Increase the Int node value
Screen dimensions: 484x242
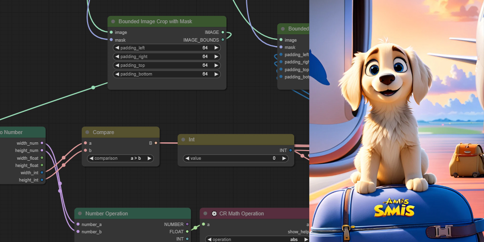coord(284,158)
